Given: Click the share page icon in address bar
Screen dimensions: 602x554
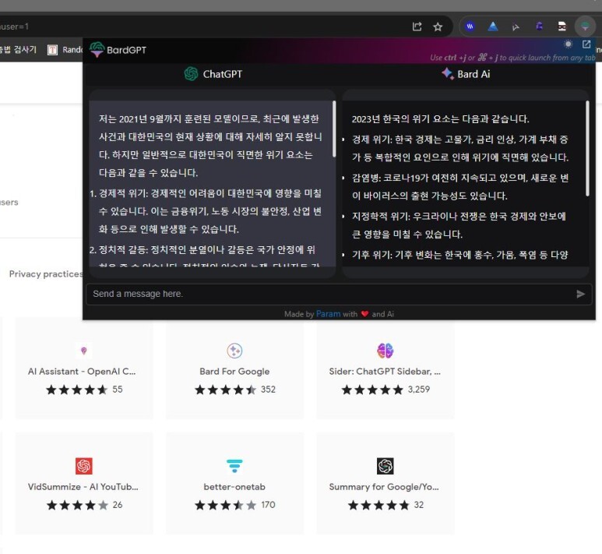Looking at the screenshot, I should click(x=417, y=26).
